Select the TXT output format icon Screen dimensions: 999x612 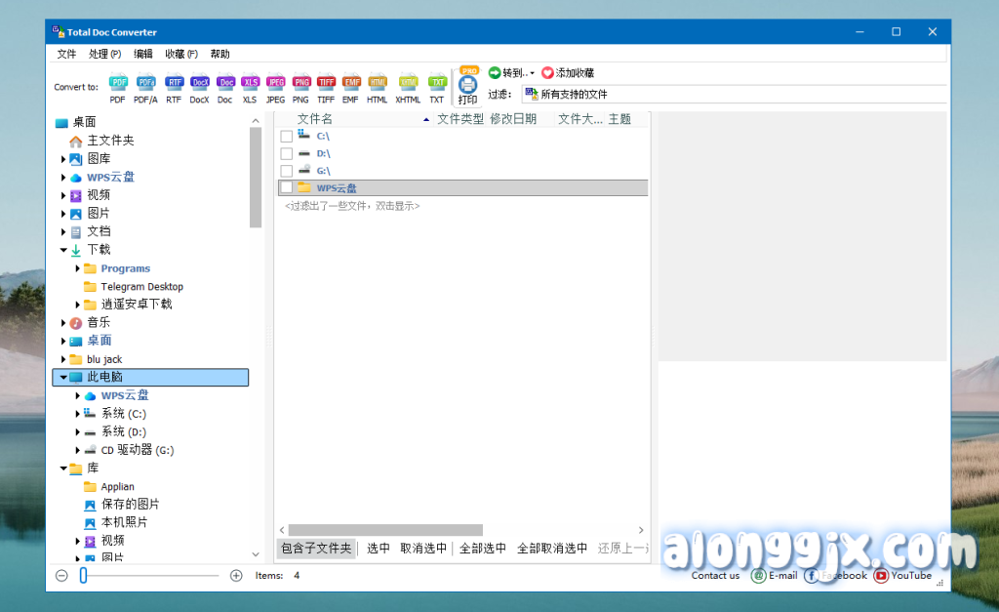[437, 85]
